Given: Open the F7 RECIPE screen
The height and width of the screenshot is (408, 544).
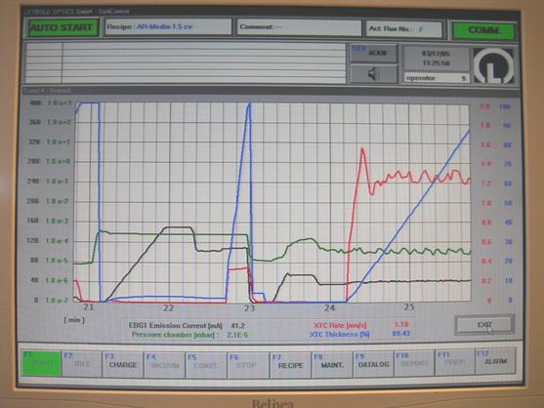Looking at the screenshot, I should pos(290,365).
